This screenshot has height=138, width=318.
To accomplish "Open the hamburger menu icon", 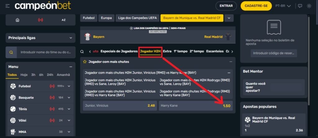I will (7, 6).
